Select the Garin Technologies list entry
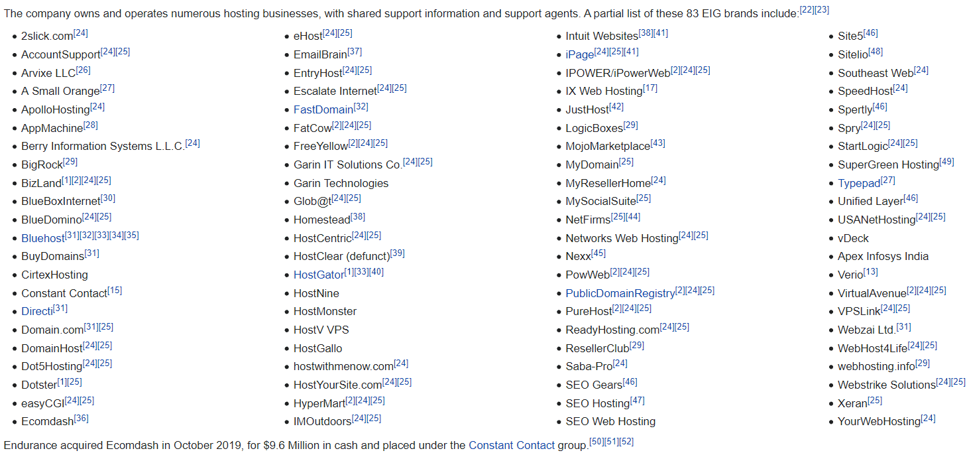Viewport: 967px width, 455px height. tap(341, 184)
